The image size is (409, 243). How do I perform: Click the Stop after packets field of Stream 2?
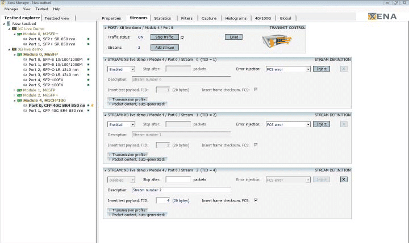(178, 179)
